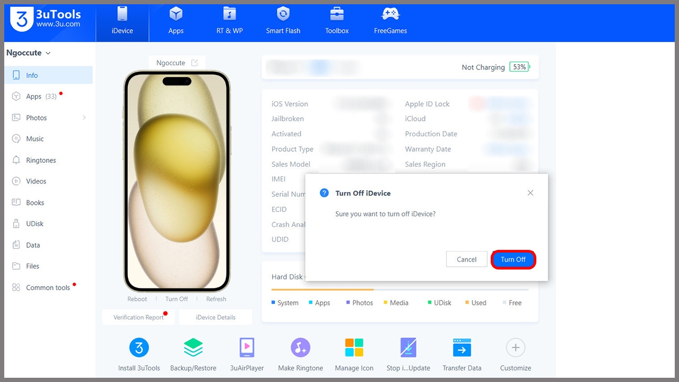The height and width of the screenshot is (382, 679).
Task: Click Refresh below the phone
Action: [x=216, y=299]
